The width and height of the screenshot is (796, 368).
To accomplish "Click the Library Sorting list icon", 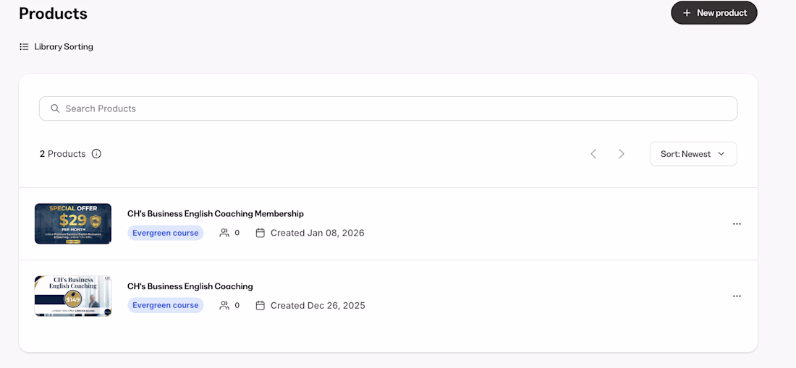I will 24,47.
